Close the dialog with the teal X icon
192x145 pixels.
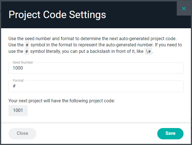point(184,8)
